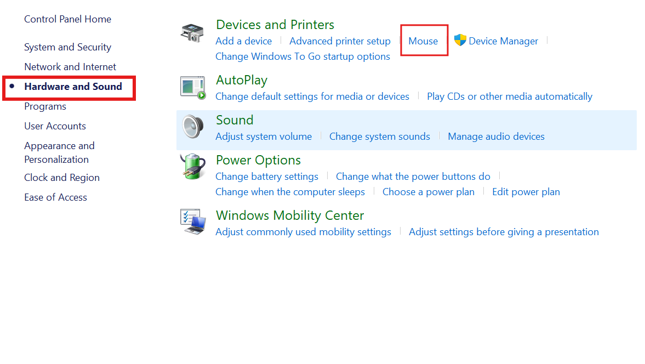The image size is (645, 364).
Task: Select System and Security category
Action: [67, 47]
